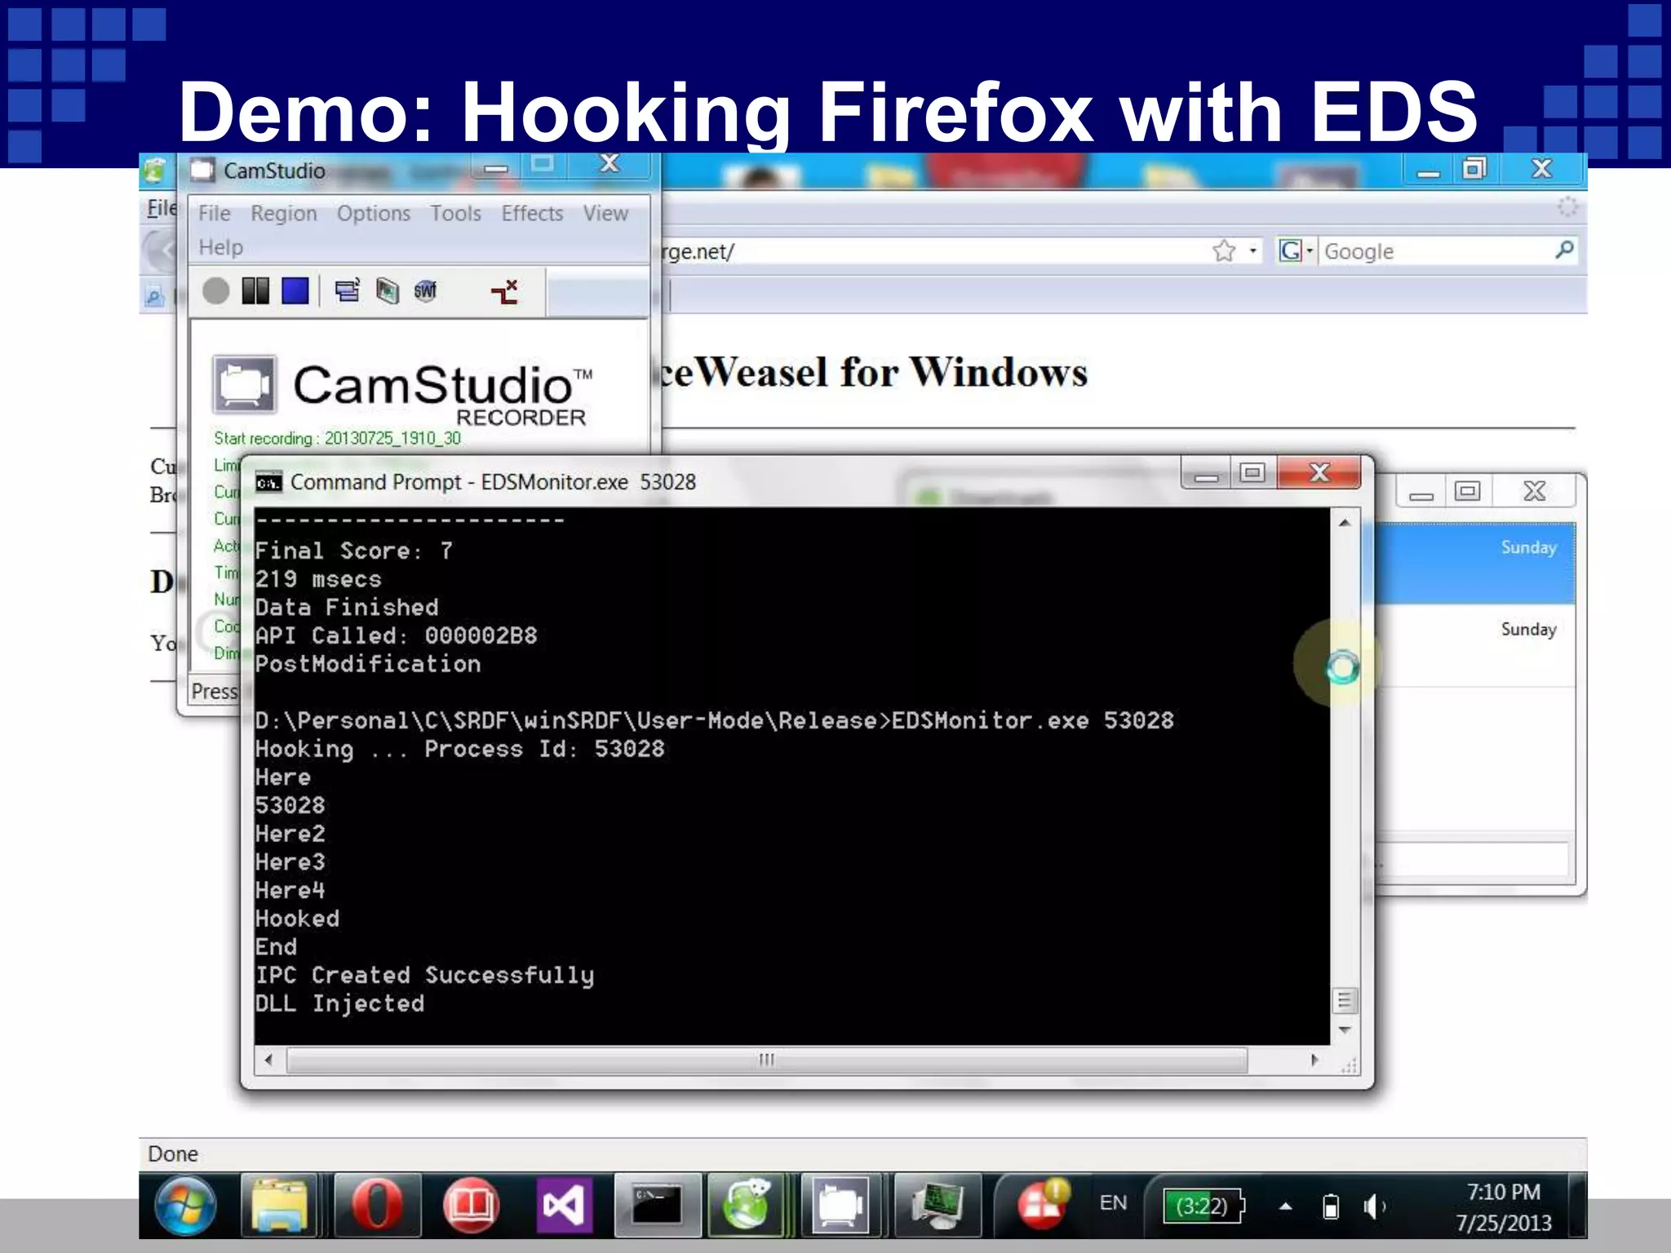The height and width of the screenshot is (1253, 1671).
Task: Open the volume speaker control
Action: coord(1374,1206)
